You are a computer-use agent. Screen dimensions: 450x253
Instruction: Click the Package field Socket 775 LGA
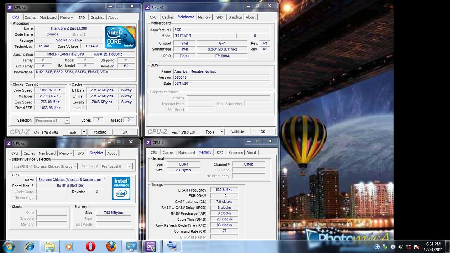click(x=69, y=40)
